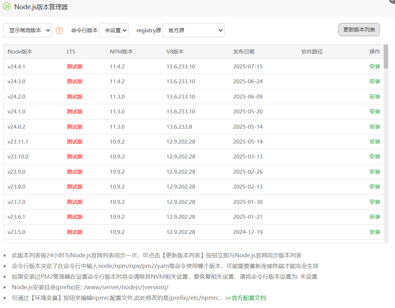This screenshot has height=308, width=395.
Task: Click the 命令行版本 label
Action: [85, 30]
